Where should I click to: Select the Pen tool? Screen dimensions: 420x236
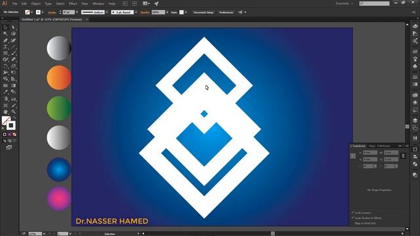[5, 41]
